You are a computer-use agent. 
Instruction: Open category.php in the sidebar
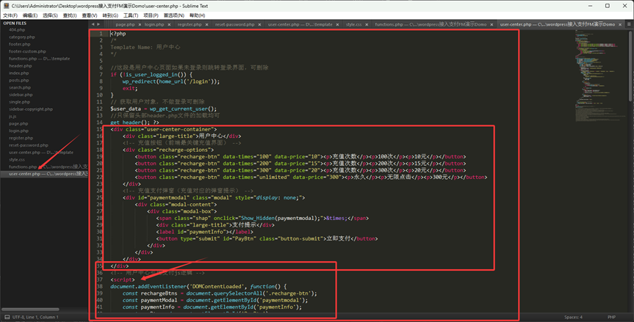coord(22,37)
